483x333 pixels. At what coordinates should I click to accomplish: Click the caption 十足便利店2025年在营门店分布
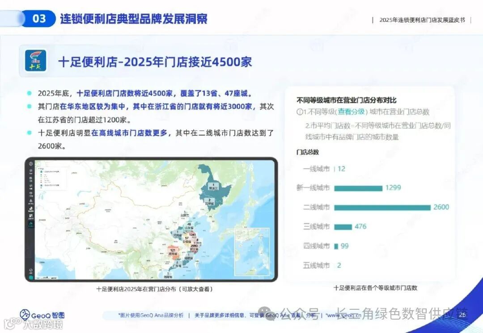click(x=155, y=289)
